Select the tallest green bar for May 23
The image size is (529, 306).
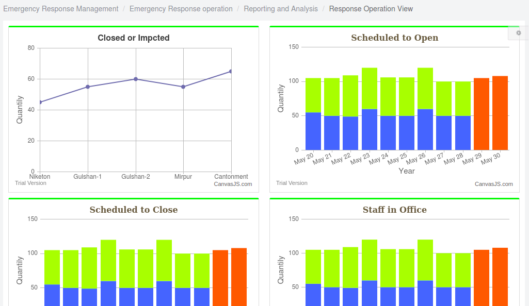[x=368, y=88]
